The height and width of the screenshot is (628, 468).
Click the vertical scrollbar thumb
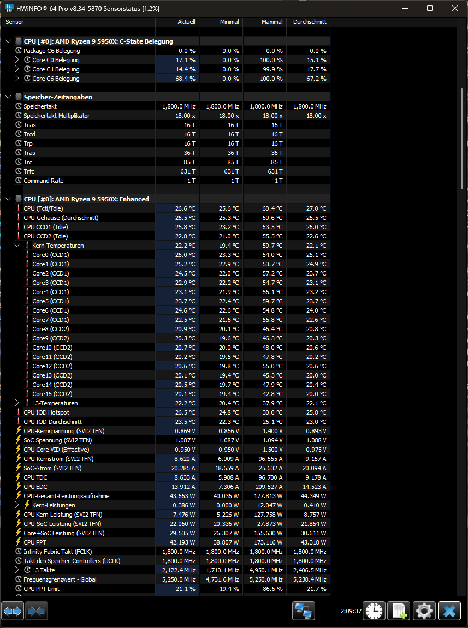(x=462, y=138)
